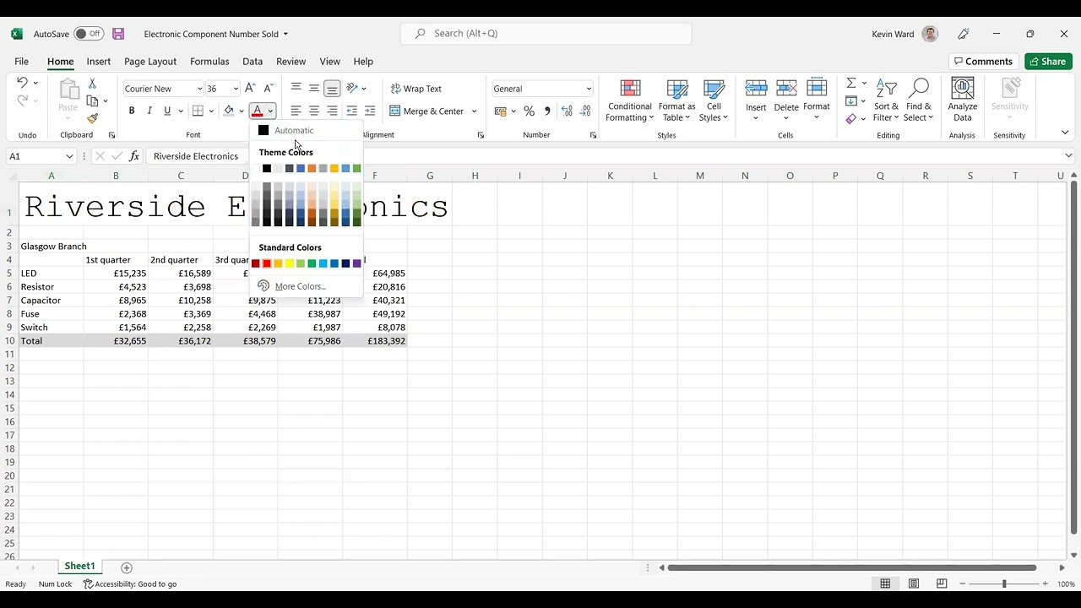Open the Font size dropdown
The height and width of the screenshot is (608, 1081).
click(235, 89)
